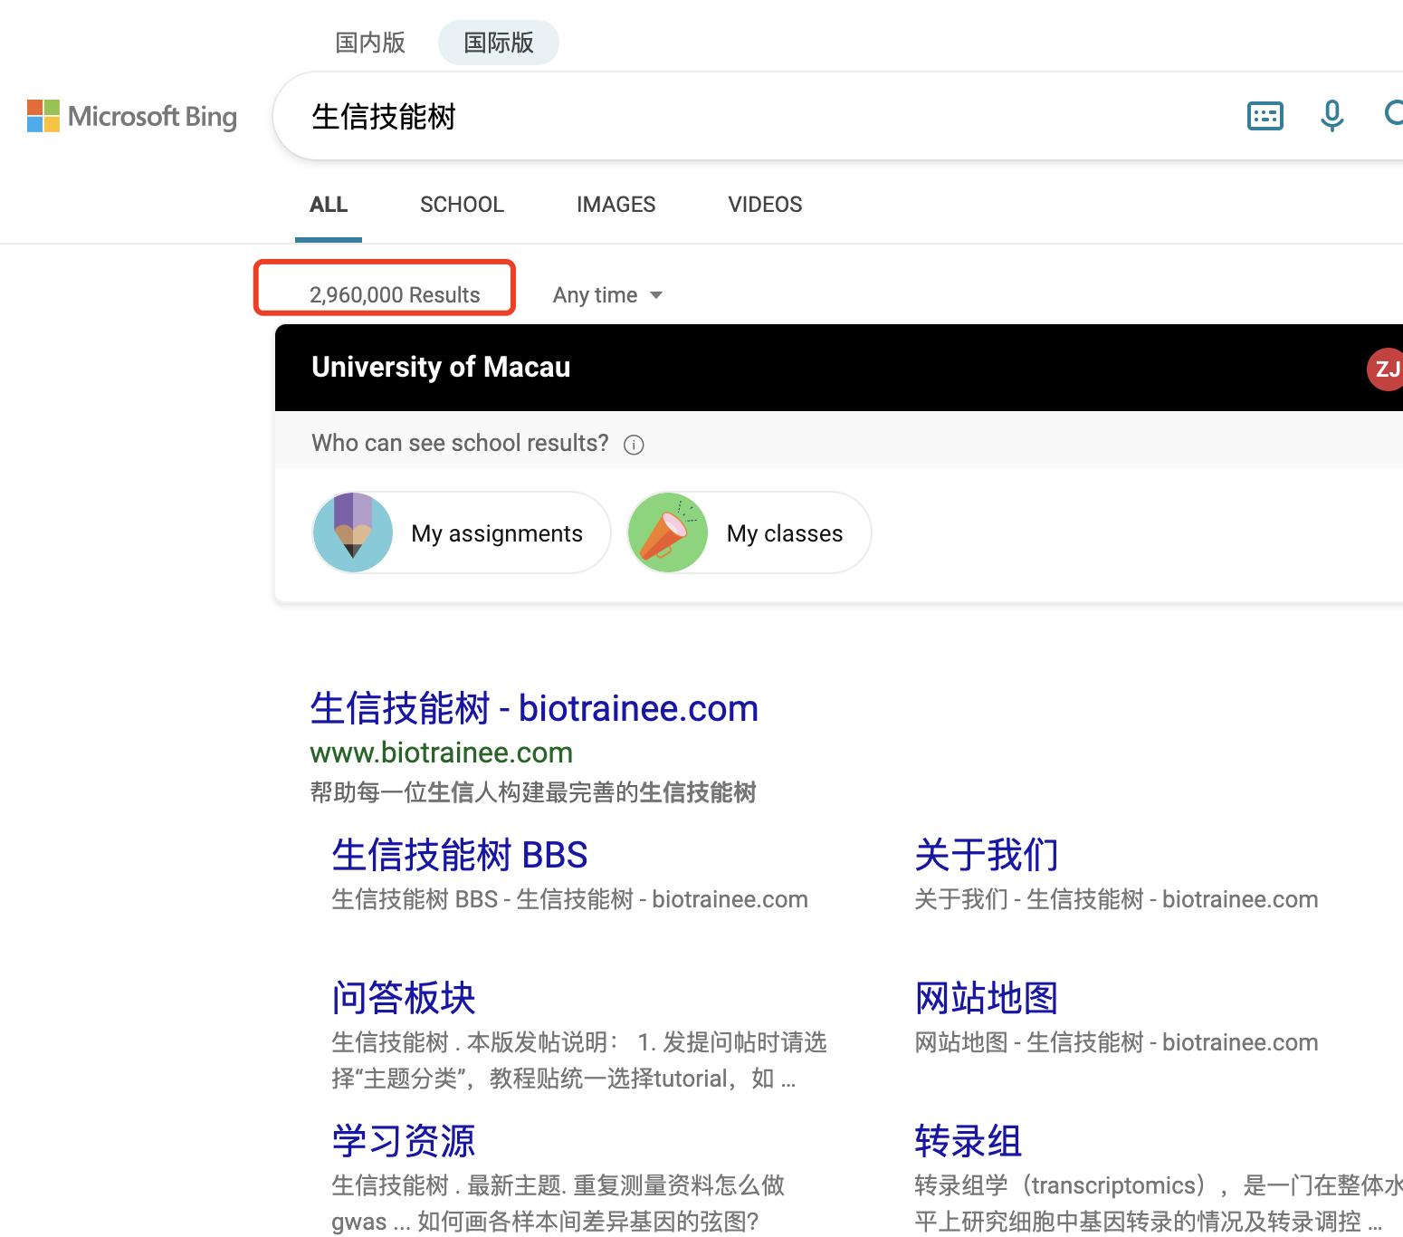The height and width of the screenshot is (1237, 1403).
Task: Open the 问答板块 sitelink
Action: pyautogui.click(x=404, y=998)
